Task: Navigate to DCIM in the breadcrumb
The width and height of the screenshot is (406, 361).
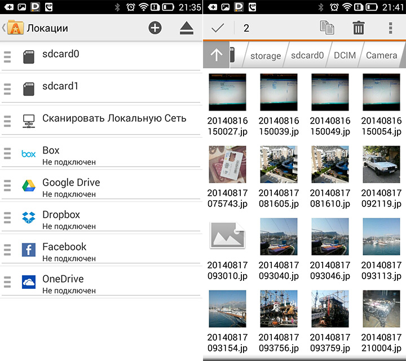Action: 345,55
